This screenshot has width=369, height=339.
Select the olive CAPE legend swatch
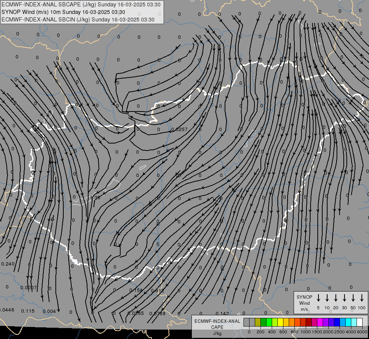[258, 322]
